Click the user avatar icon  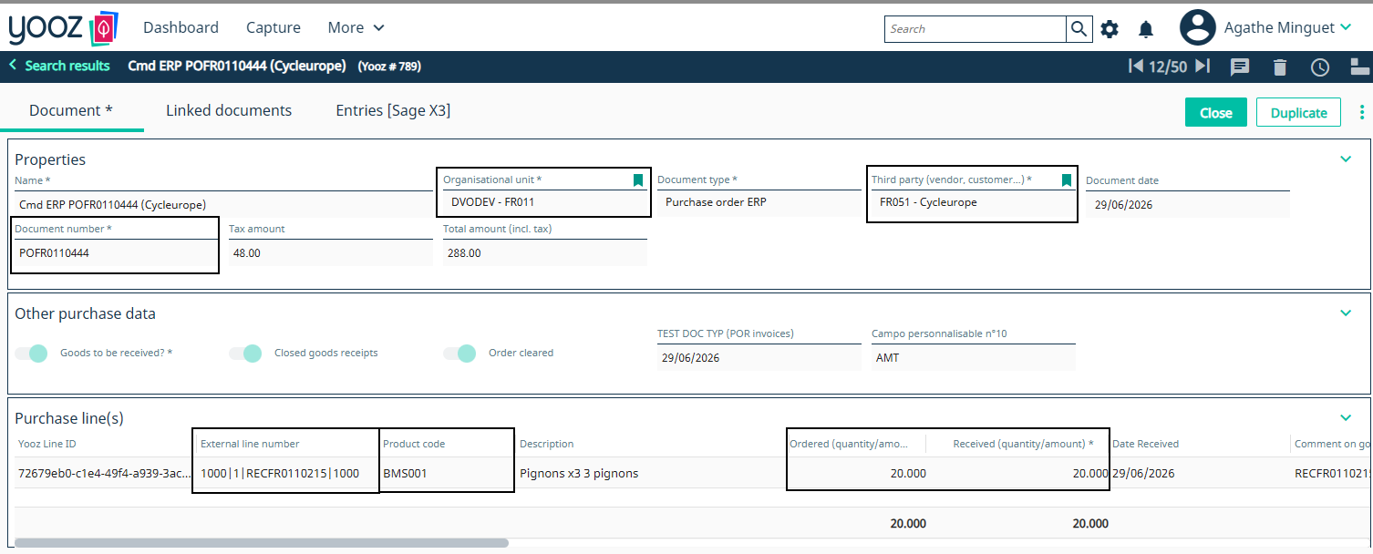(1198, 27)
